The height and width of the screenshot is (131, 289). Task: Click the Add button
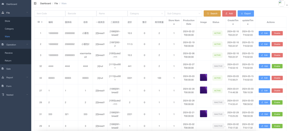[x=229, y=14]
